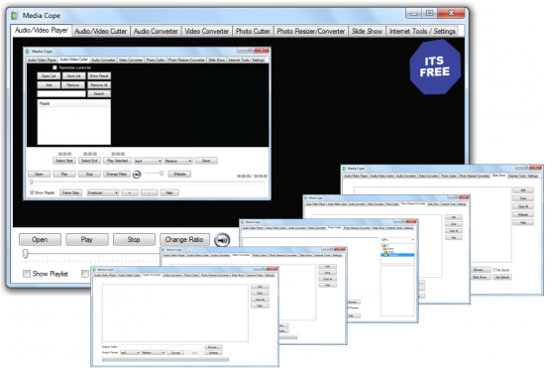
Task: Open drive dropdown in Photo Cutter window
Action: 397,240
